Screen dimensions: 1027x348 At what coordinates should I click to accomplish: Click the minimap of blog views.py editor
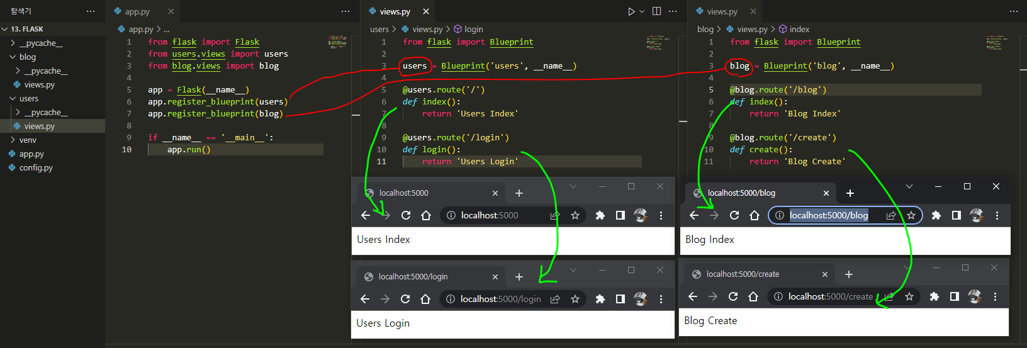point(997,42)
